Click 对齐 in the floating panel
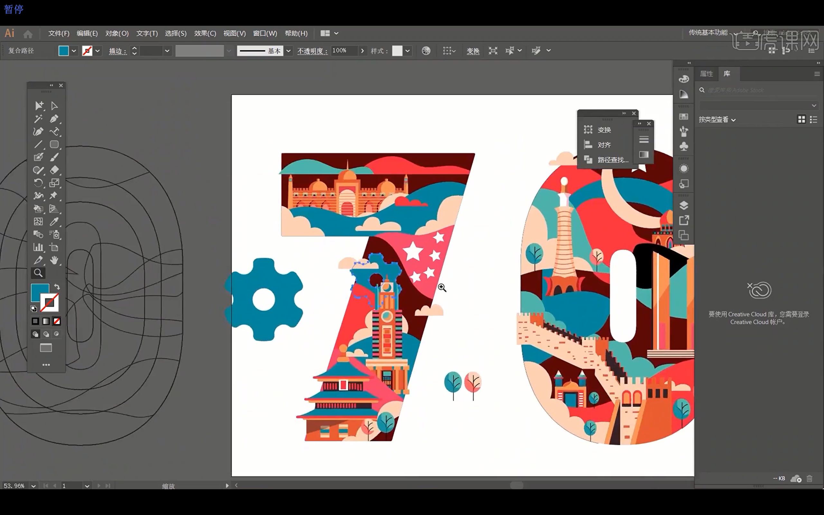The width and height of the screenshot is (824, 515). pyautogui.click(x=604, y=145)
